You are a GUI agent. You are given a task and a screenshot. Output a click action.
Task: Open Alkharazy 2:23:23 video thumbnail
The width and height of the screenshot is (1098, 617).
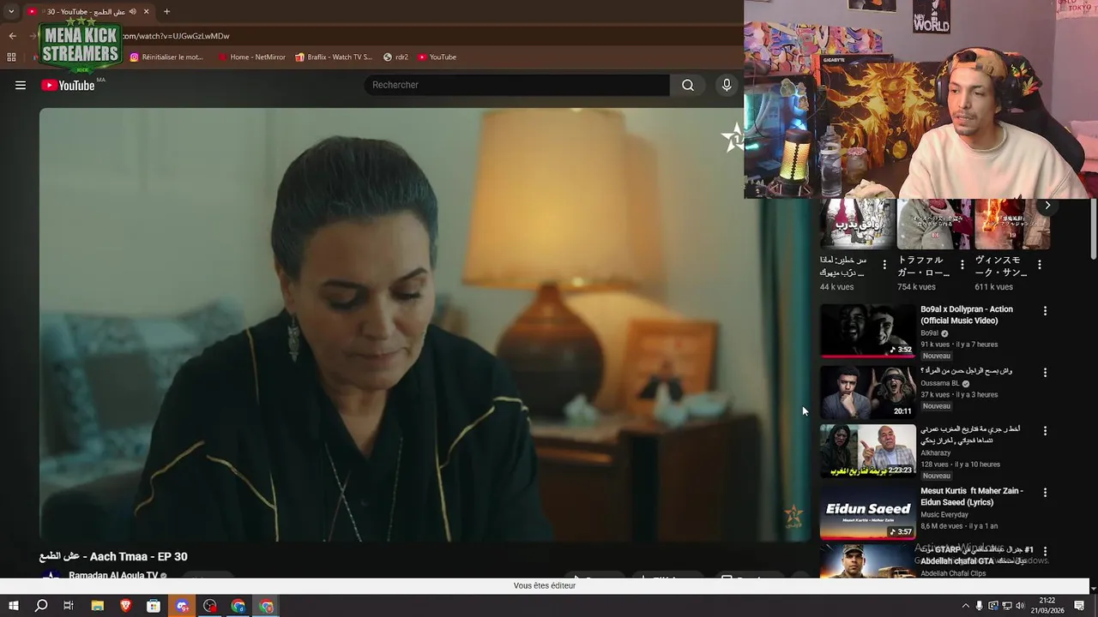tap(867, 451)
